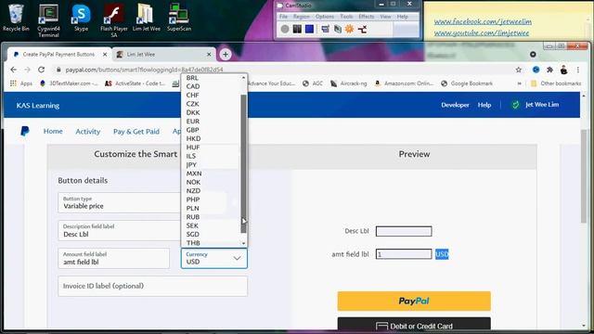Image resolution: width=594 pixels, height=334 pixels.
Task: Open facebook.com/jetweelim sticky note link
Action: point(483,21)
